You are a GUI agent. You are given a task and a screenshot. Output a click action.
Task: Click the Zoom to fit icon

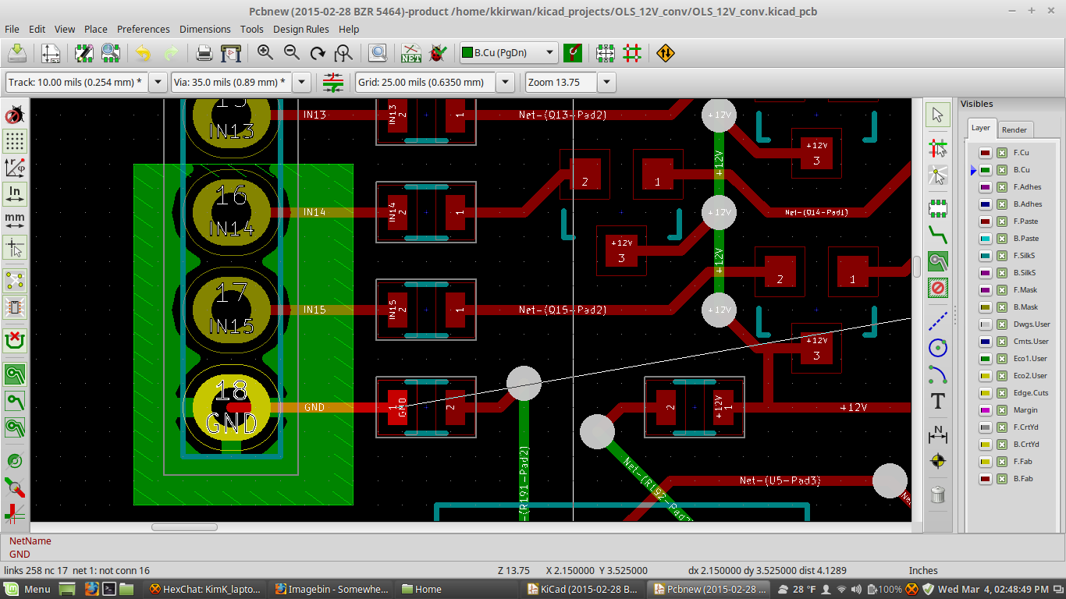[x=343, y=53]
